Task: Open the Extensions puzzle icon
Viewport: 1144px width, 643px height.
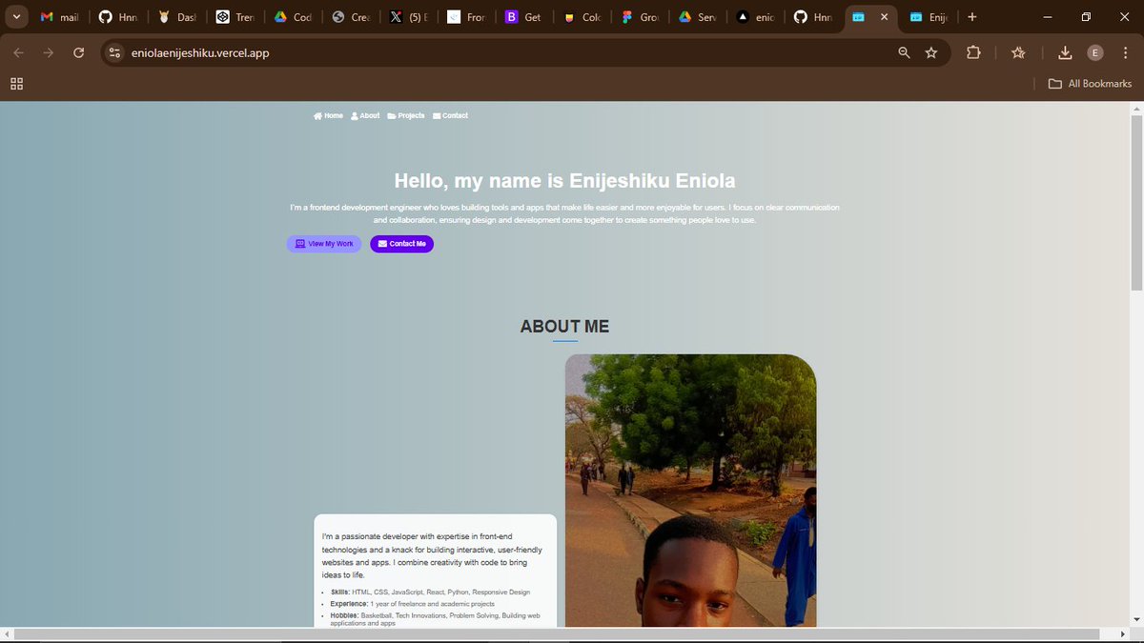Action: click(973, 52)
